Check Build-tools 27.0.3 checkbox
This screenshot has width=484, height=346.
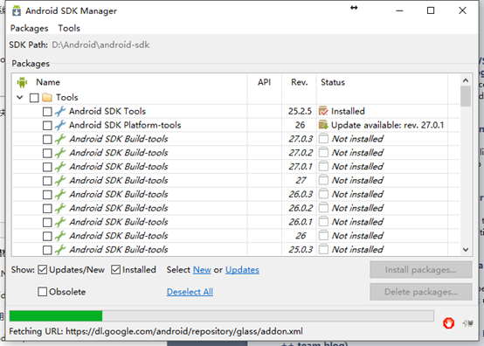(x=47, y=140)
